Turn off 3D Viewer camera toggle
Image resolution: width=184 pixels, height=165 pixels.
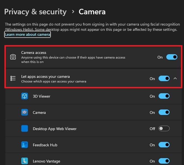click(164, 96)
